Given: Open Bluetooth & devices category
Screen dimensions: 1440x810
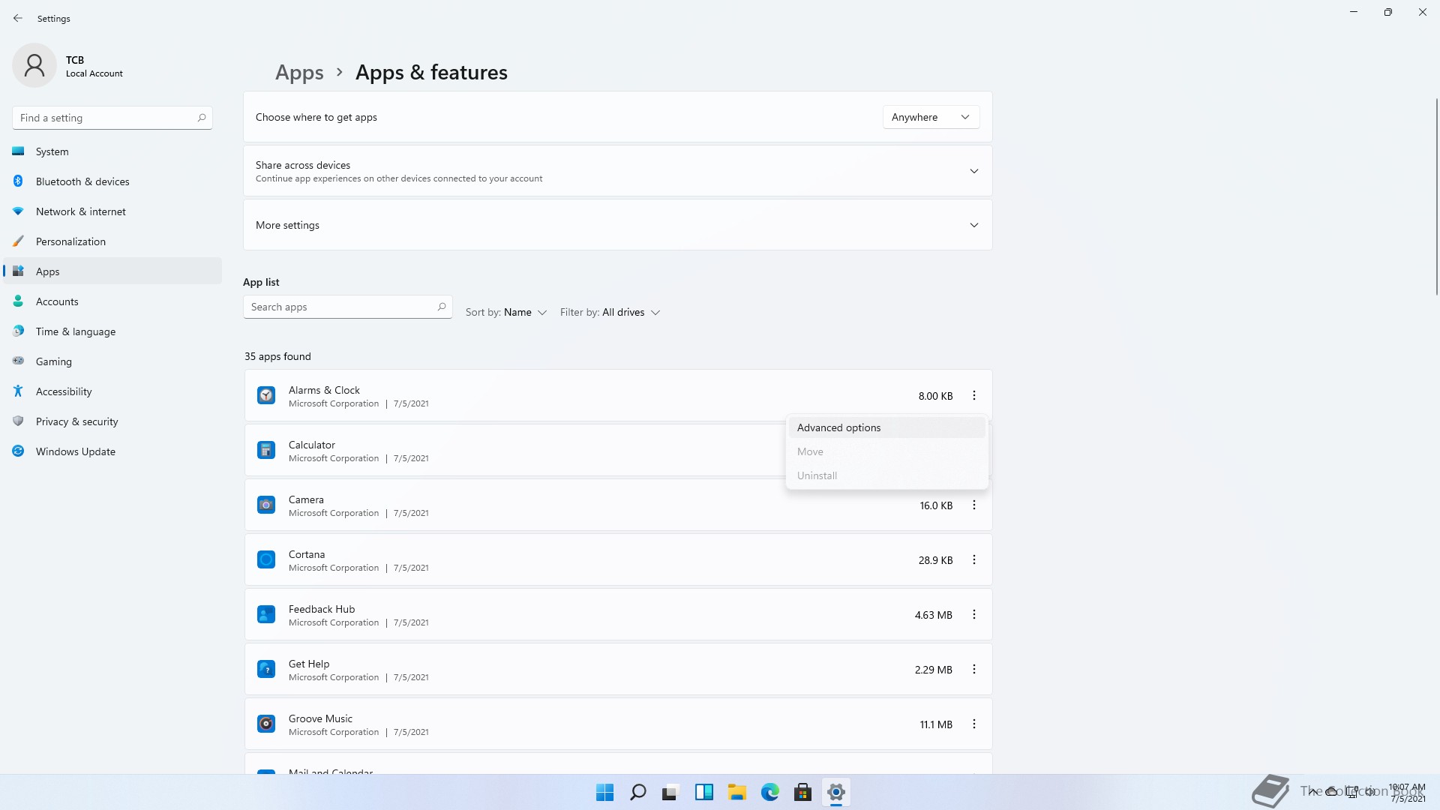Looking at the screenshot, I should tap(112, 181).
